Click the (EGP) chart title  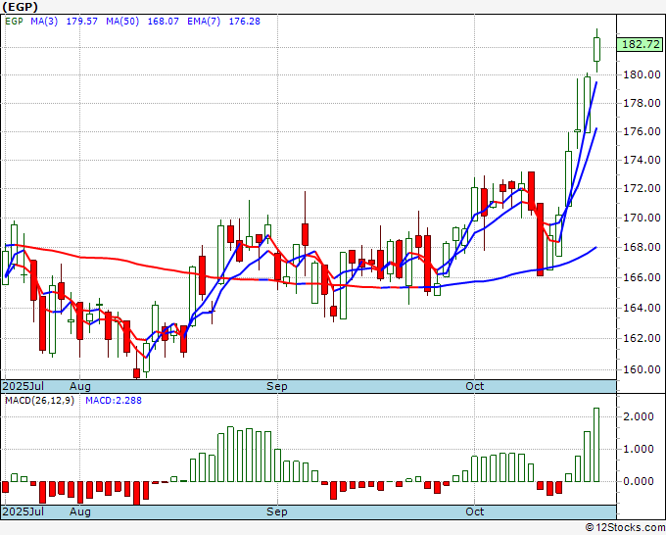[x=21, y=7]
